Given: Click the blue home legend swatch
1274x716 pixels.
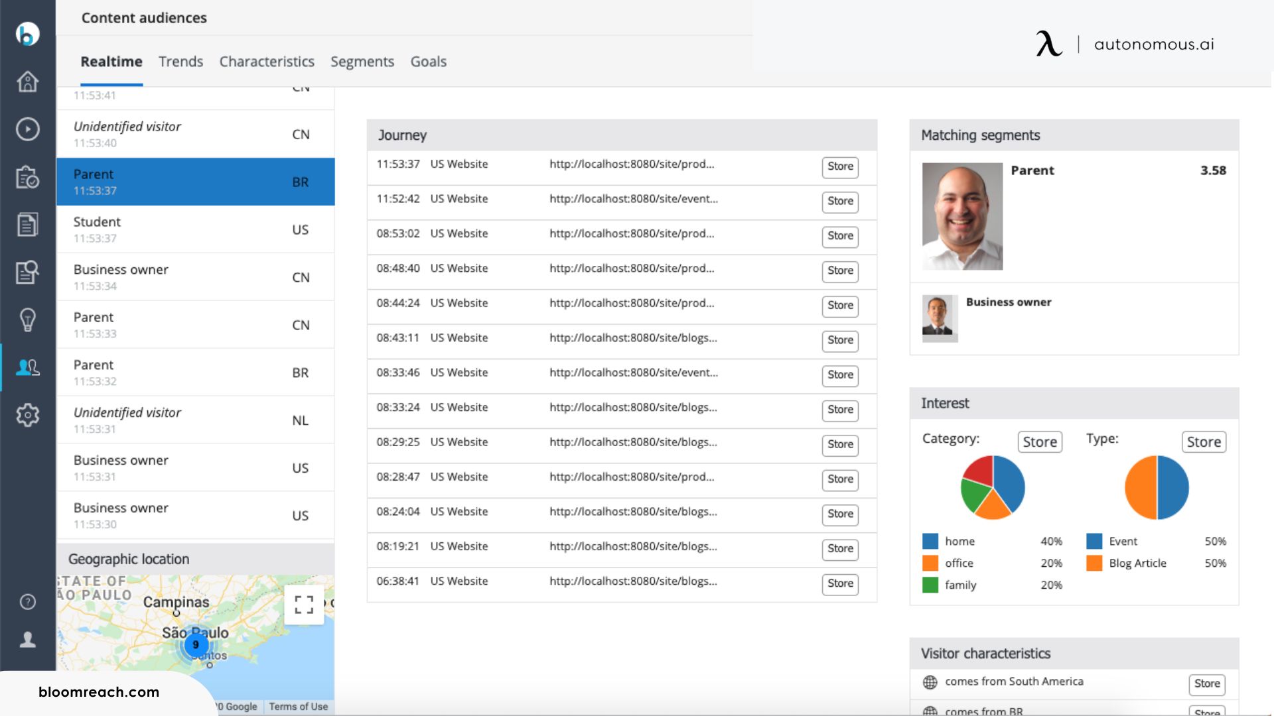Looking at the screenshot, I should 930,542.
